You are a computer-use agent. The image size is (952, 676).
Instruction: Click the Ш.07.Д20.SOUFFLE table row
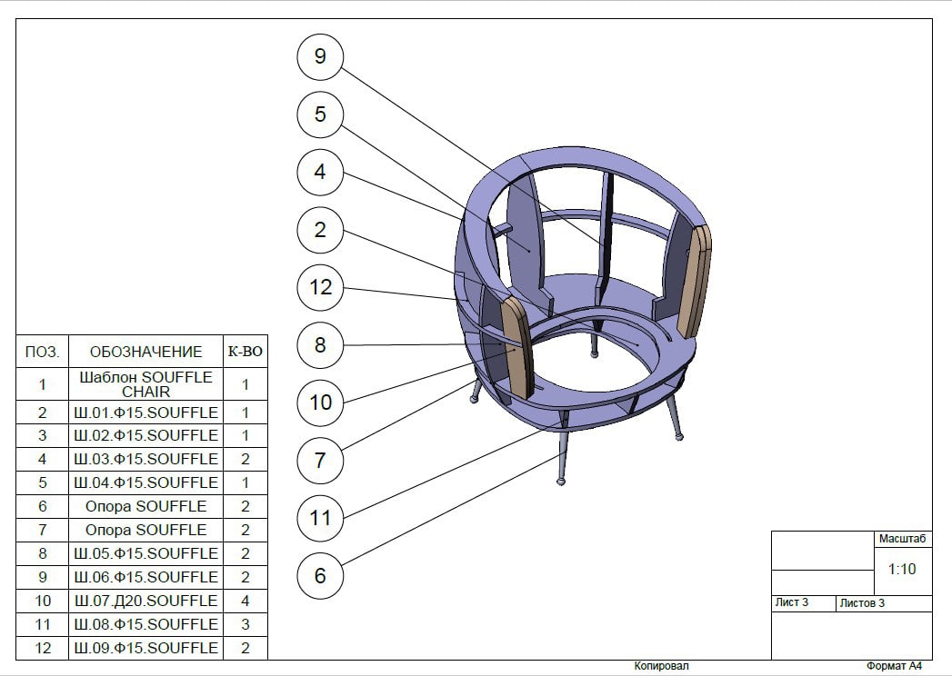coord(145,601)
